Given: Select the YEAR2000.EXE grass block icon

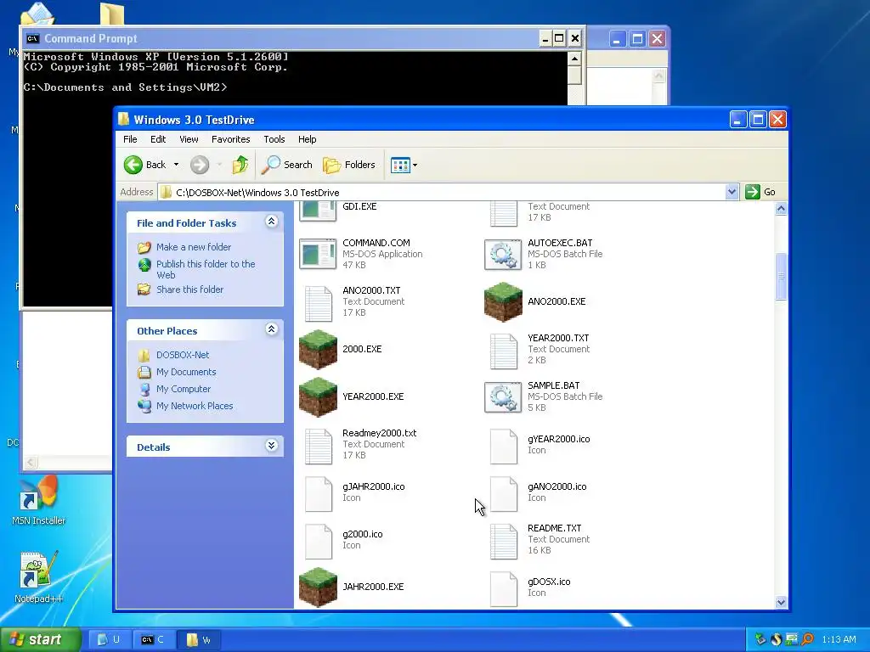Looking at the screenshot, I should [318, 397].
